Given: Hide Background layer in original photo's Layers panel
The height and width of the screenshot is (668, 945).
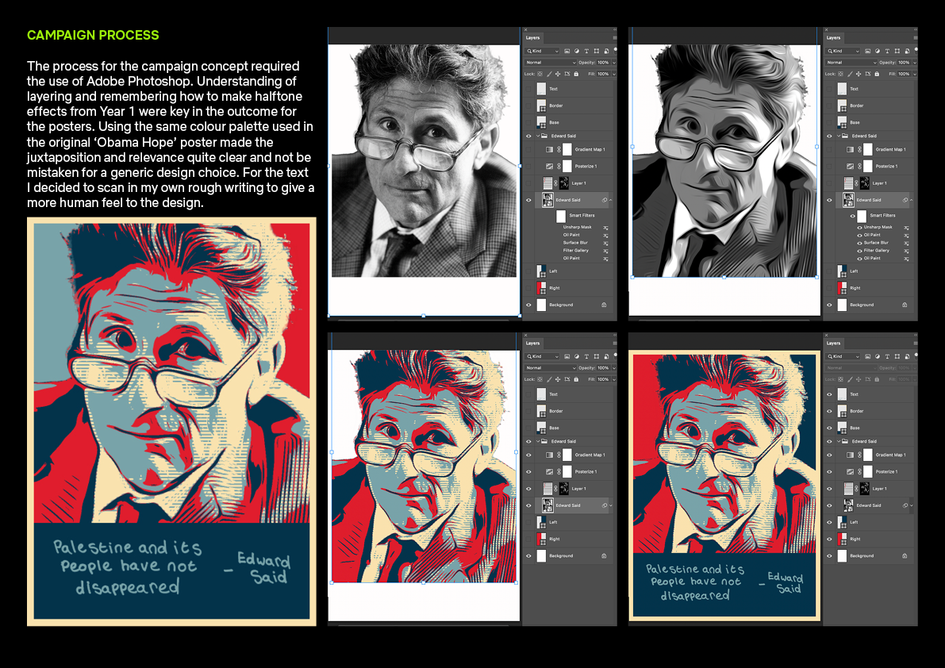Looking at the screenshot, I should [529, 305].
